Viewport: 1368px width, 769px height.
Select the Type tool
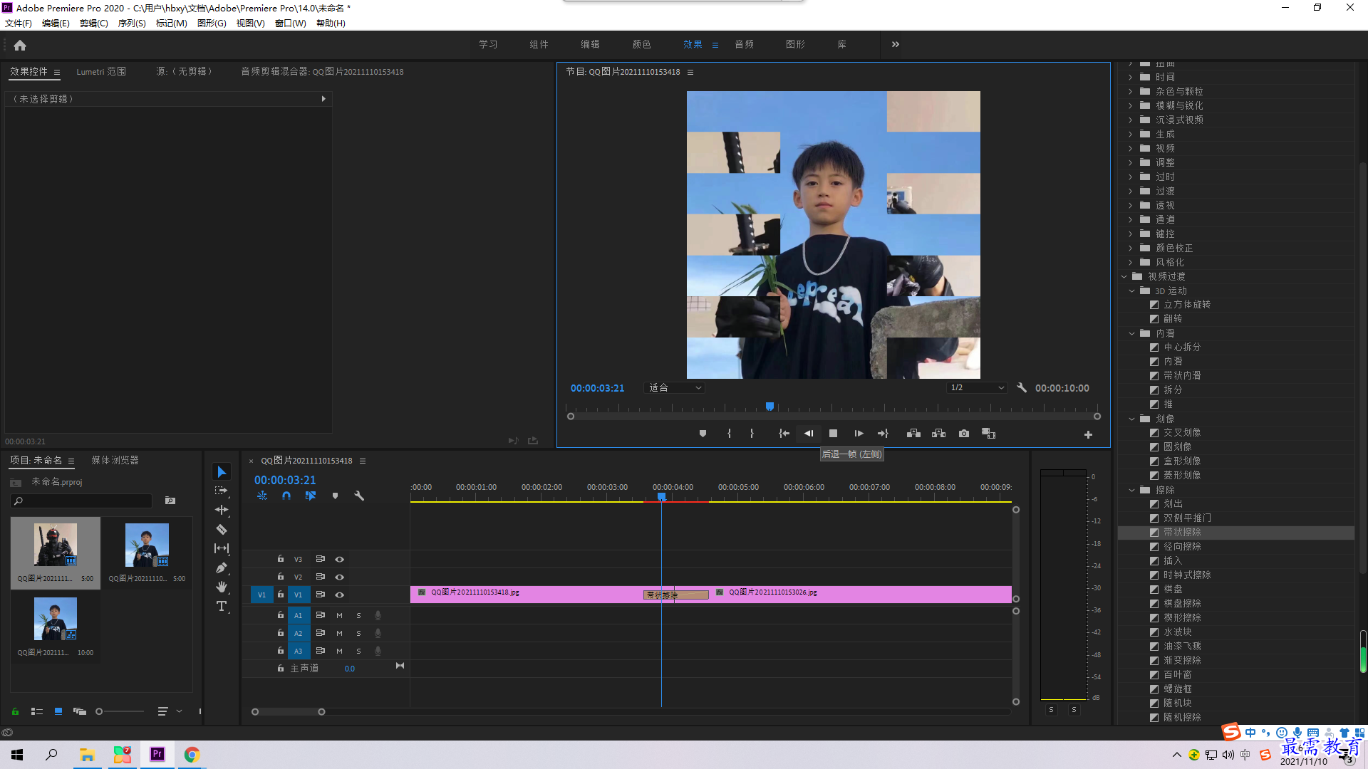(x=222, y=606)
